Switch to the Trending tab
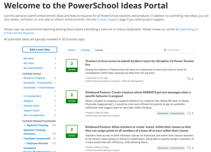This screenshot has width=211, height=152. (x=85, y=50)
